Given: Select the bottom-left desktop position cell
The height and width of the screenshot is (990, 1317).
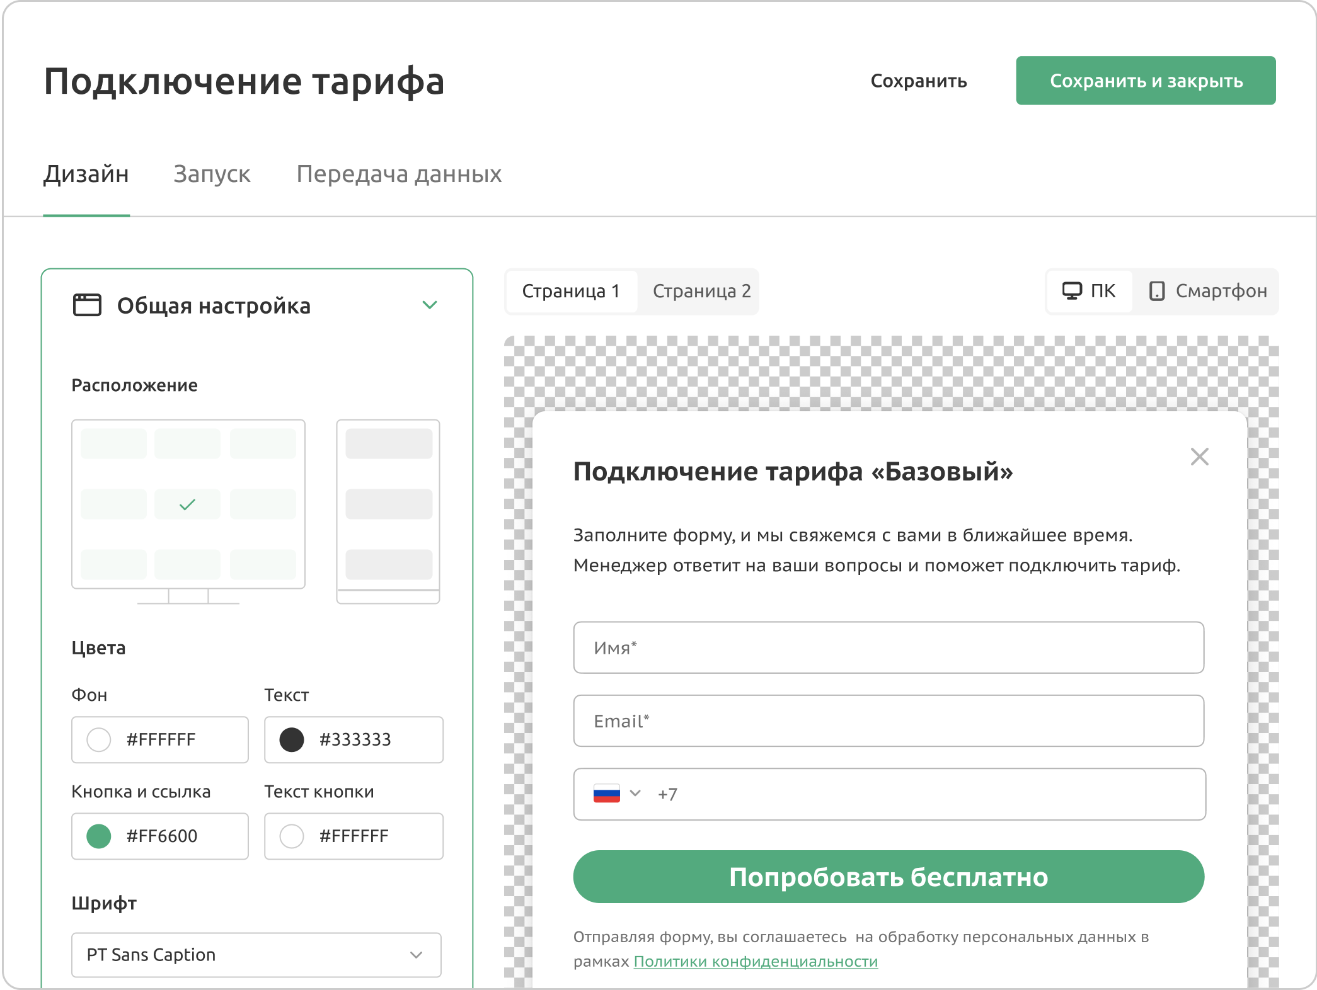Looking at the screenshot, I should pyautogui.click(x=113, y=564).
